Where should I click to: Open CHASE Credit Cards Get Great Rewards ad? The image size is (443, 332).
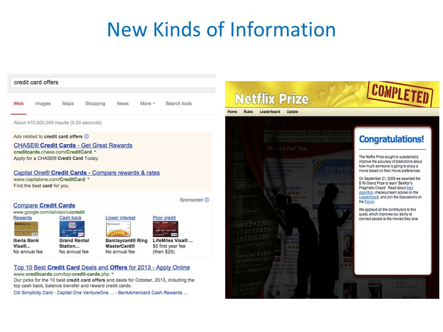pos(73,145)
